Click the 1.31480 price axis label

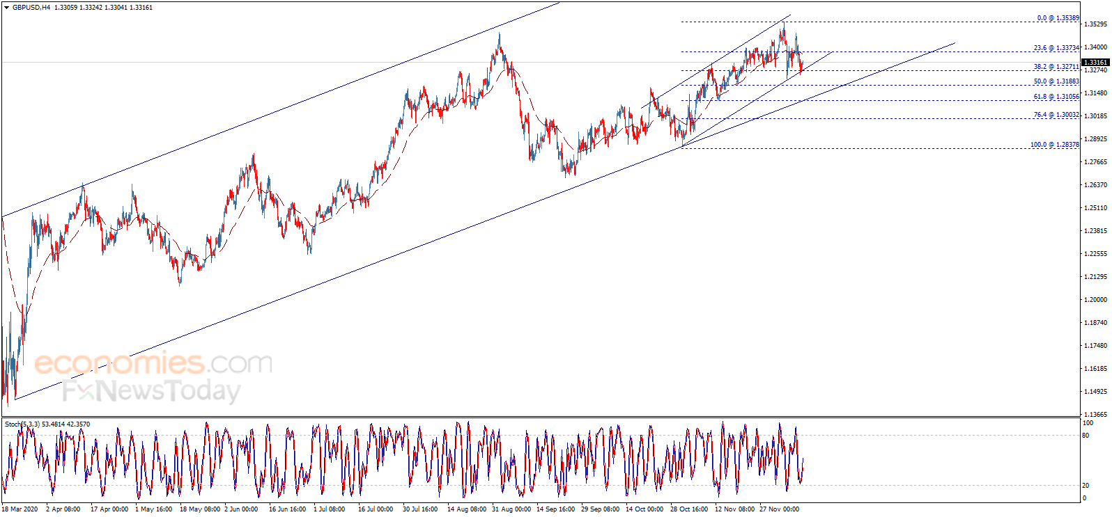(x=1096, y=93)
